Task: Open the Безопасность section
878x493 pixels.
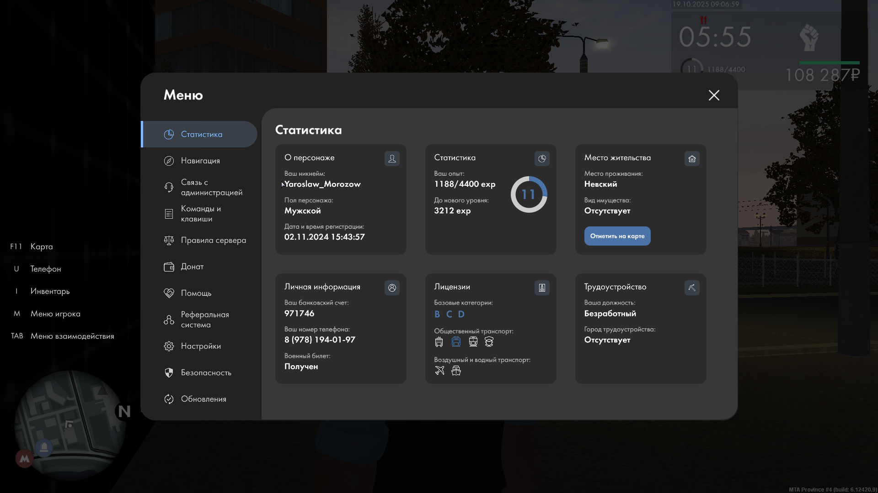Action: pos(206,372)
